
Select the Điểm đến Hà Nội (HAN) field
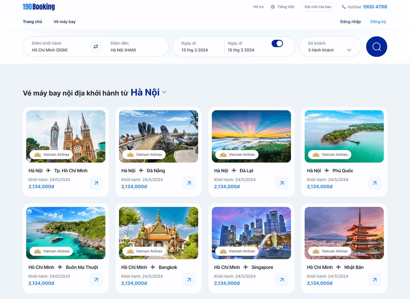pyautogui.click(x=134, y=47)
